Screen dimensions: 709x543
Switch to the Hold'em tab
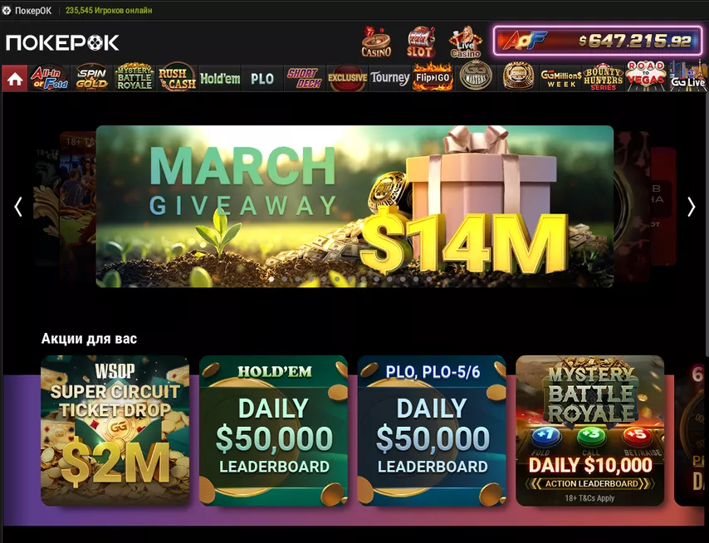point(220,78)
